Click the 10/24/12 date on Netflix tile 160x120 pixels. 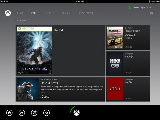(128, 99)
